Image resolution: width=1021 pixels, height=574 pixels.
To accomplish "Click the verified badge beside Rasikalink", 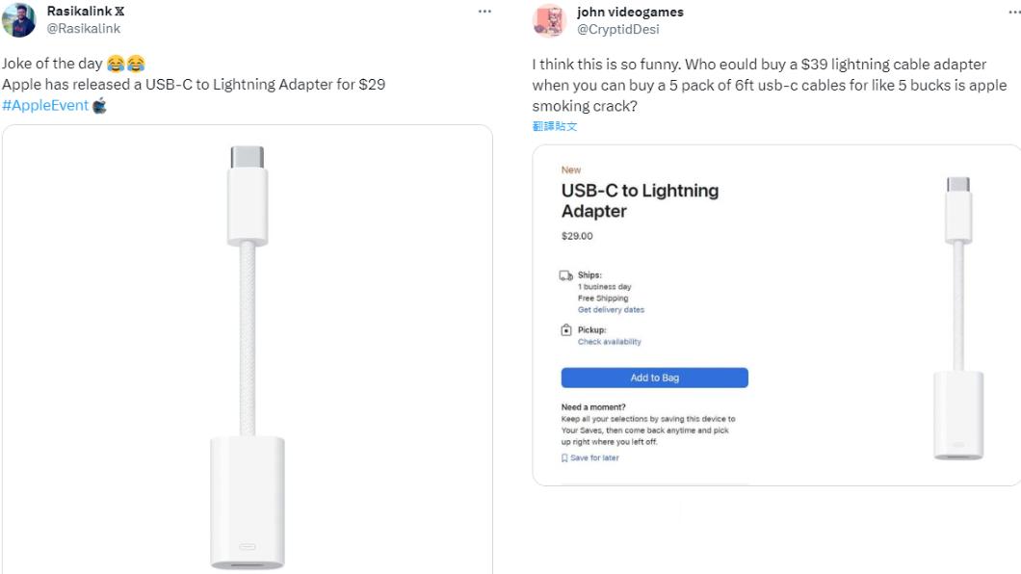I will tap(121, 12).
